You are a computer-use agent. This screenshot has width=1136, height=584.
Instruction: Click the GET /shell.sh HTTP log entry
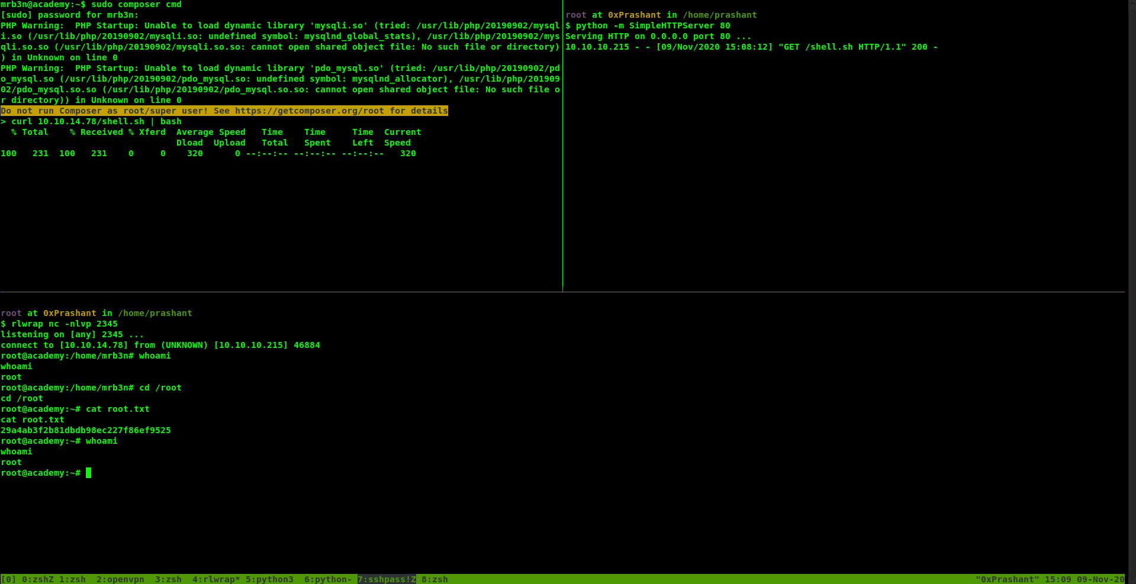(752, 47)
